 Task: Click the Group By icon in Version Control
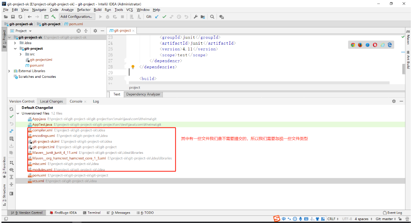(x=11, y=163)
